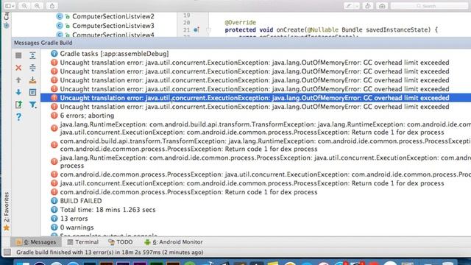Image resolution: width=471 pixels, height=265 pixels.
Task: Open the 2: Favorites side tab
Action: 7,211
